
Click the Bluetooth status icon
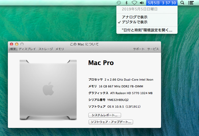[x=126, y=3]
